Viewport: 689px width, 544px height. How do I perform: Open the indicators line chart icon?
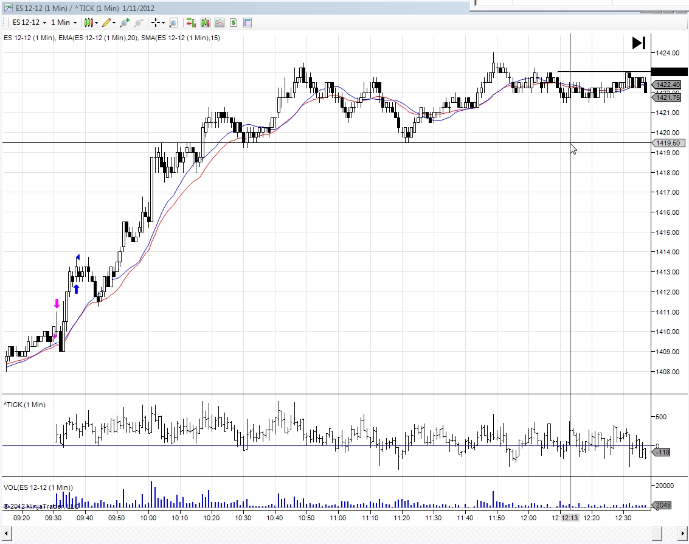(x=220, y=23)
